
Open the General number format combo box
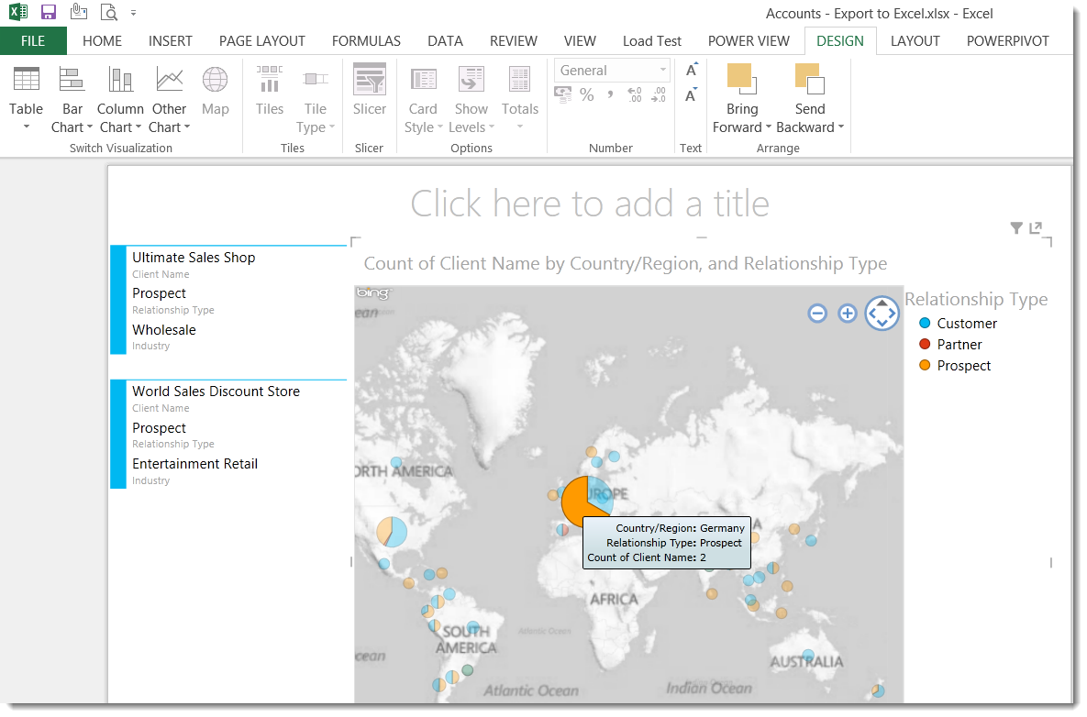coord(612,71)
